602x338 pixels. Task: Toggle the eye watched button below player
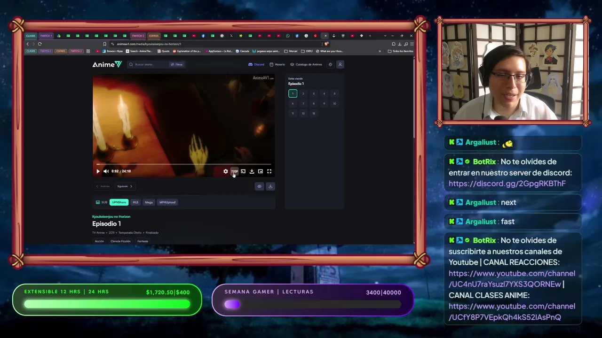[259, 186]
